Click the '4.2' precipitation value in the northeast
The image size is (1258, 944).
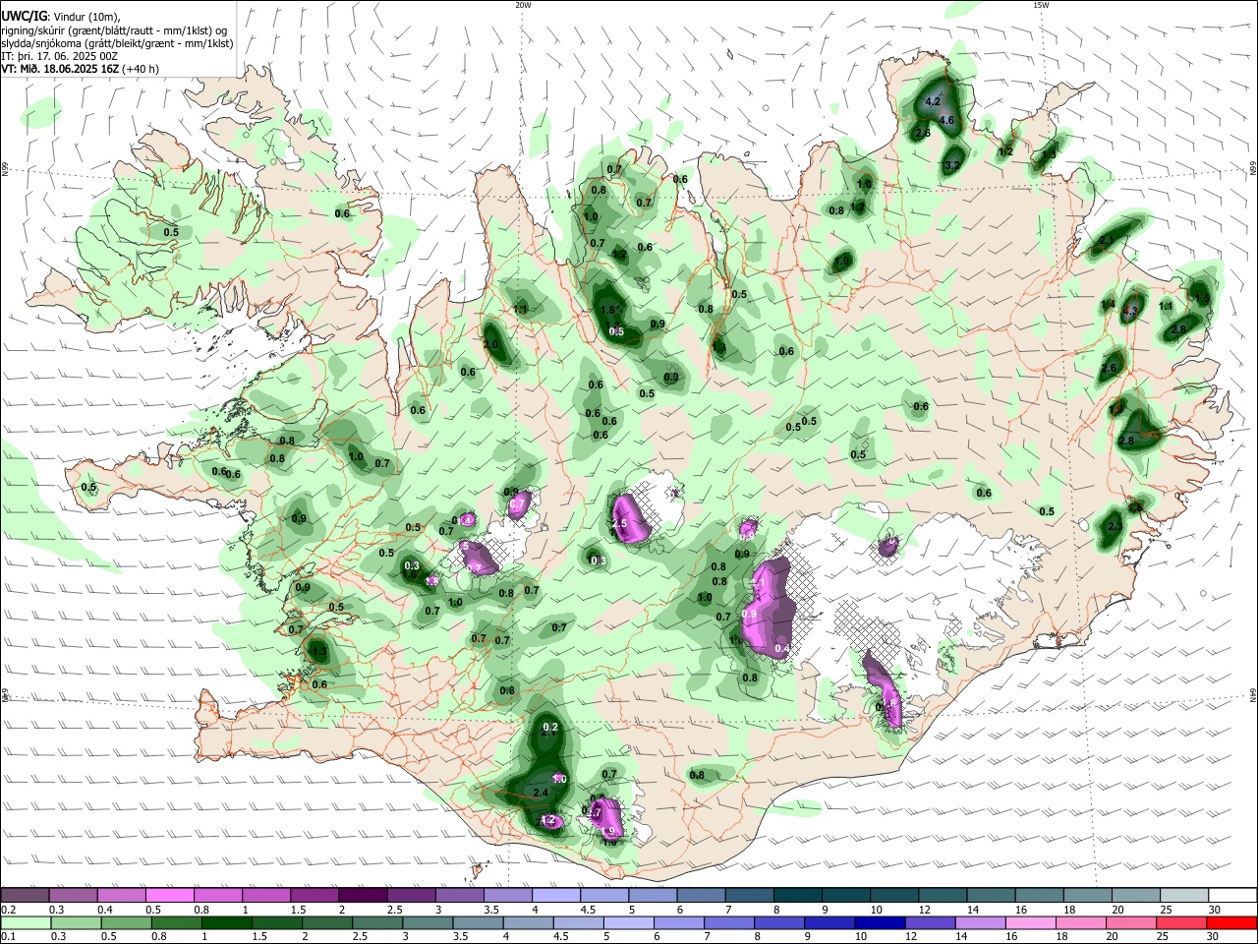pos(934,102)
